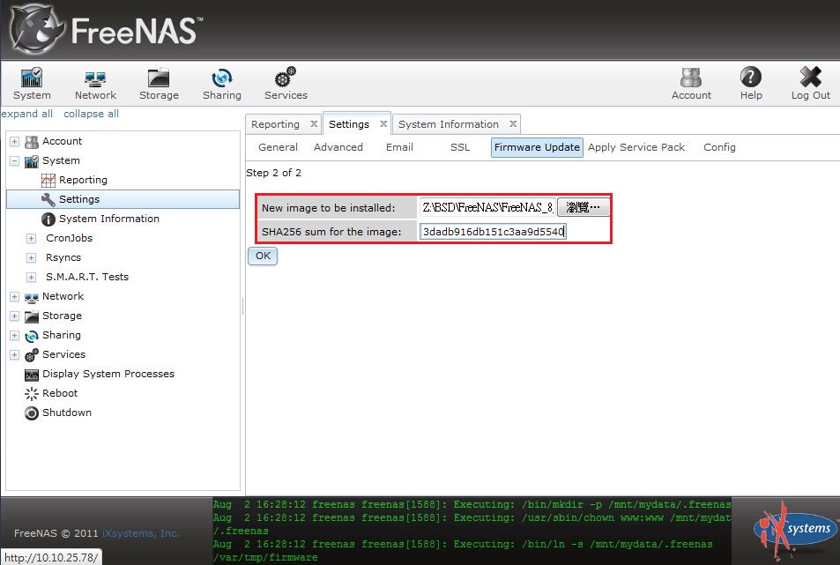
Task: Select the Sharing toolbar icon
Action: click(221, 84)
